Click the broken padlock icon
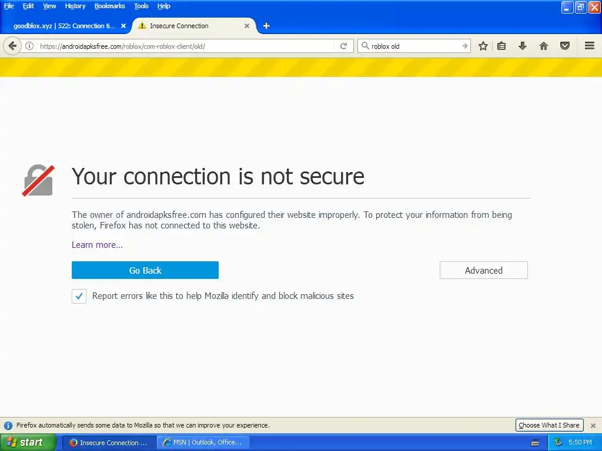Viewport: 602px width, 451px height. coord(38,181)
